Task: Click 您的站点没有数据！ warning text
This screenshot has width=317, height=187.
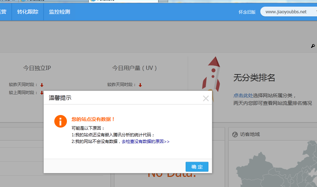Action: pyautogui.click(x=93, y=119)
